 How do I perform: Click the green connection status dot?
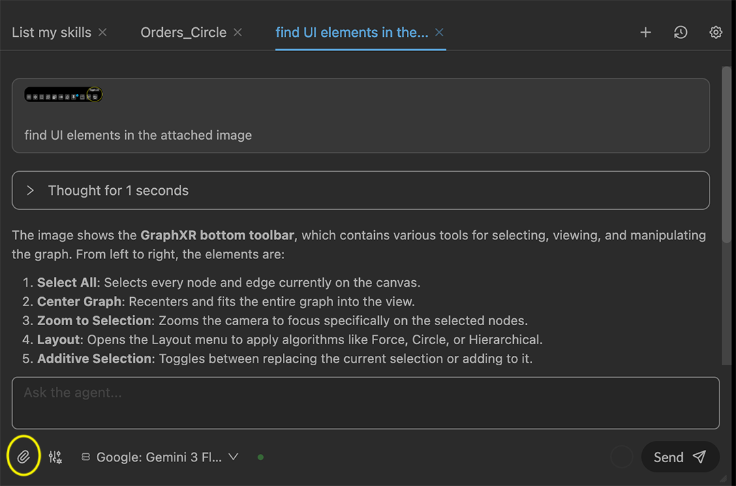coord(260,457)
